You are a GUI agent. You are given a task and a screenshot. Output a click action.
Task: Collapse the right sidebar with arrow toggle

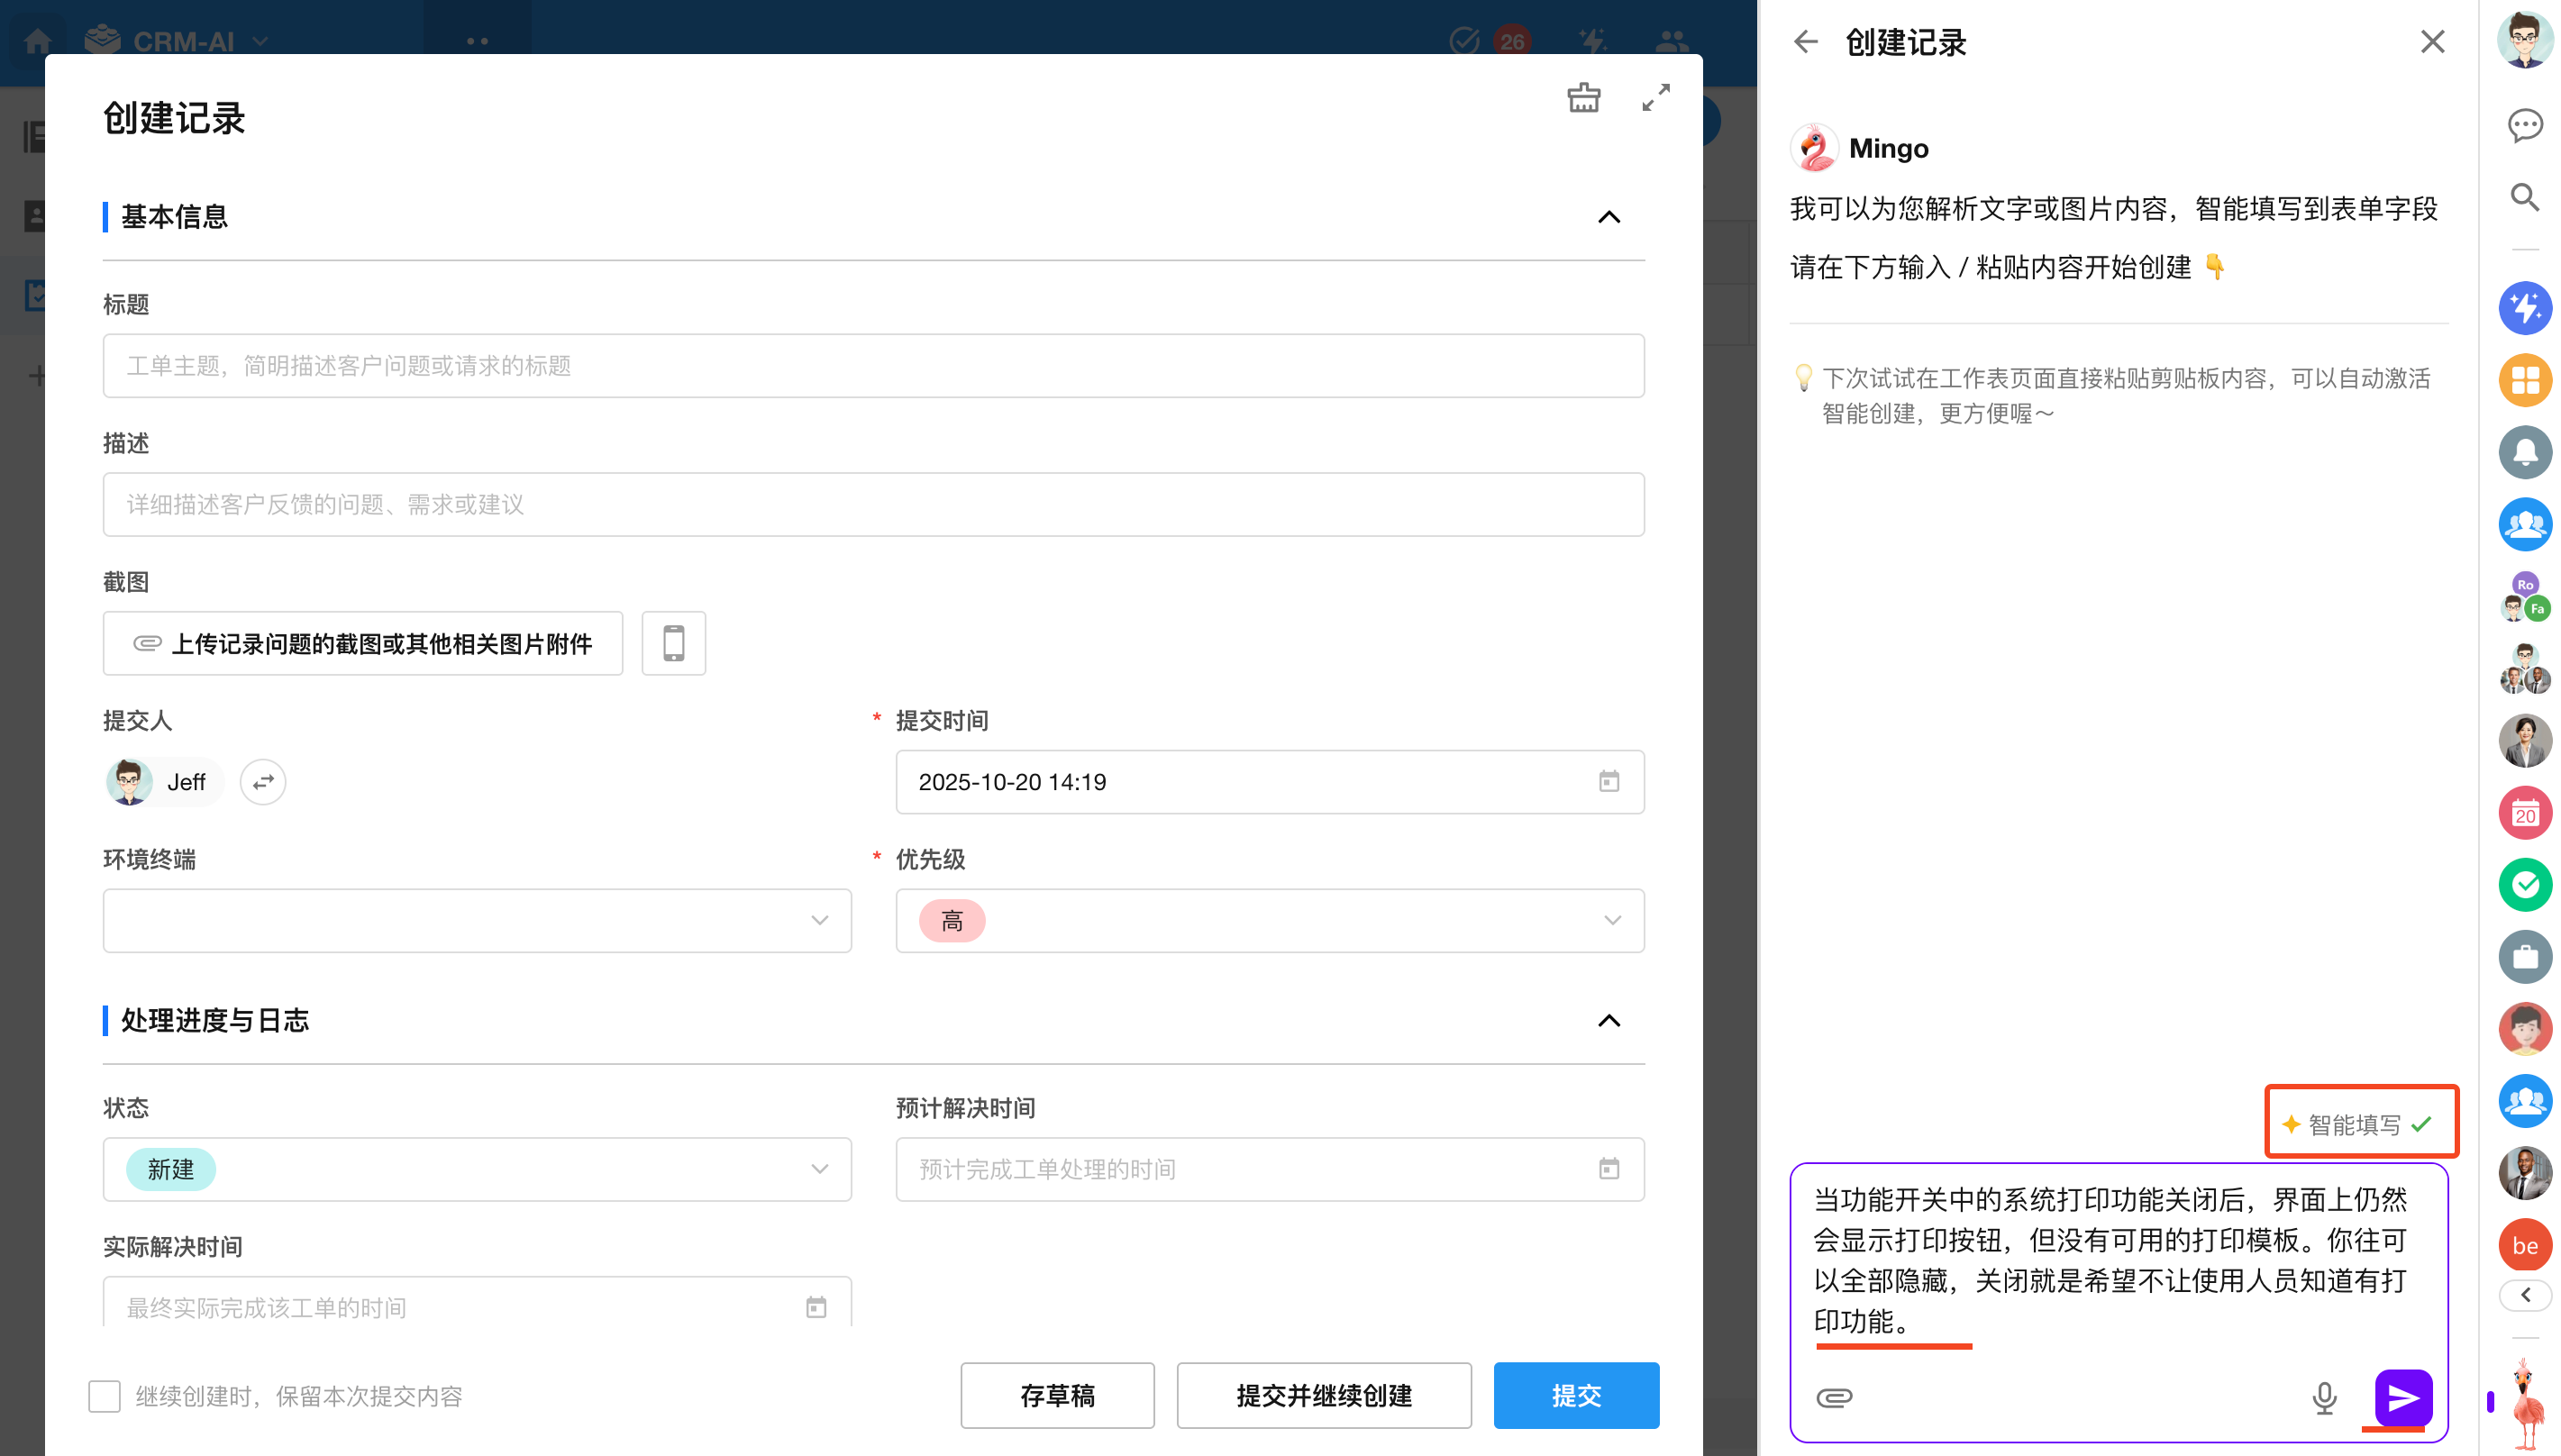coord(2524,1295)
